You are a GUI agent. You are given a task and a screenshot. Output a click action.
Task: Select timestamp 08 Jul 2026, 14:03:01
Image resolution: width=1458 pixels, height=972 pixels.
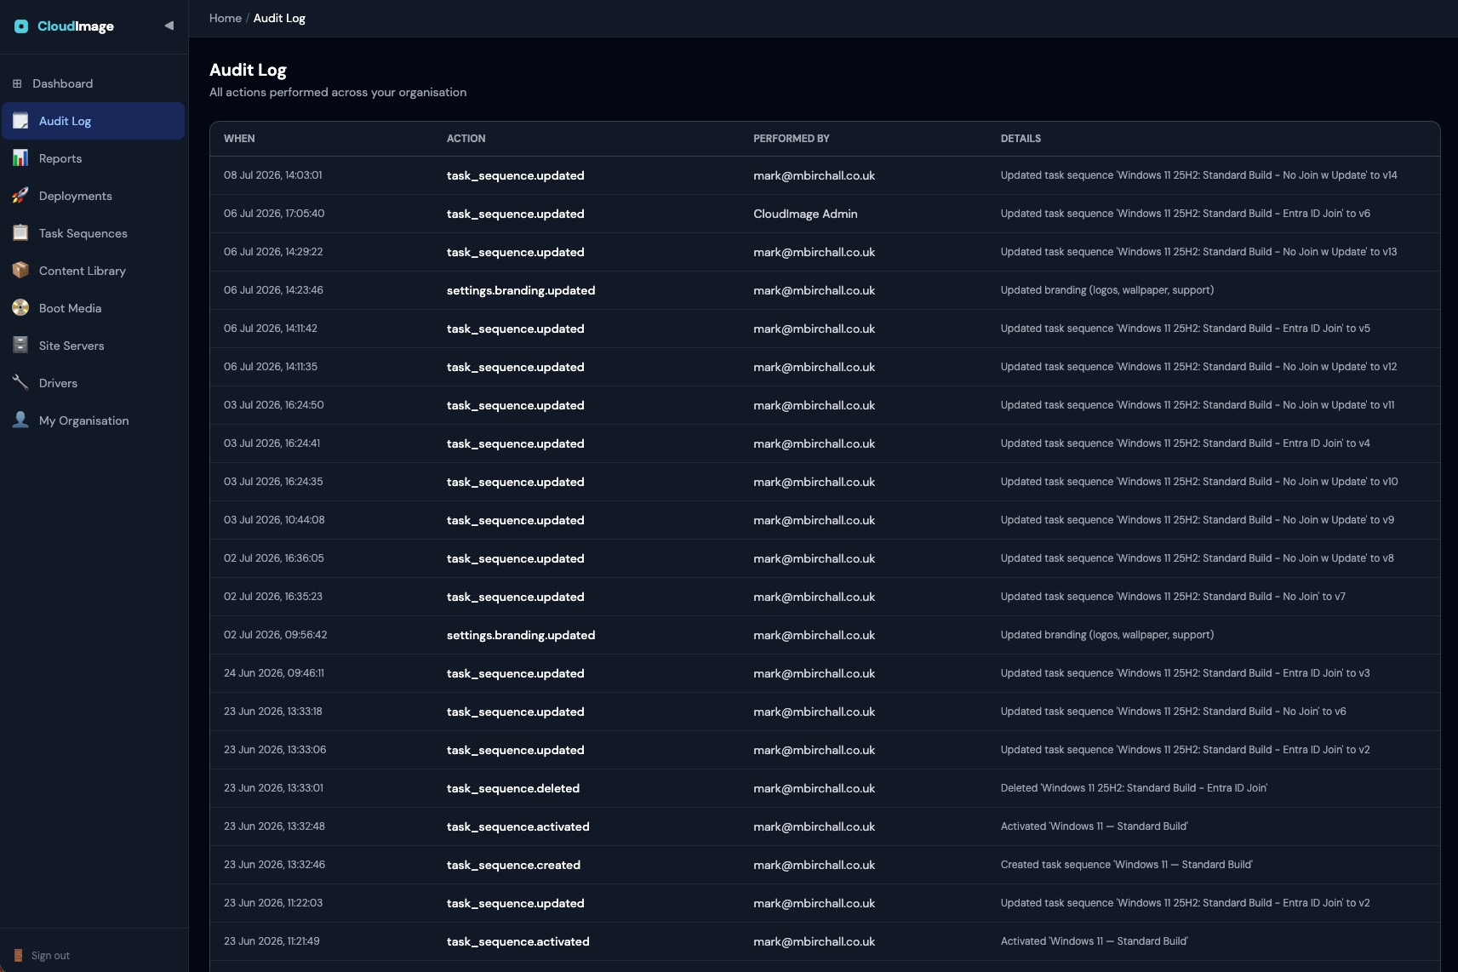[272, 175]
